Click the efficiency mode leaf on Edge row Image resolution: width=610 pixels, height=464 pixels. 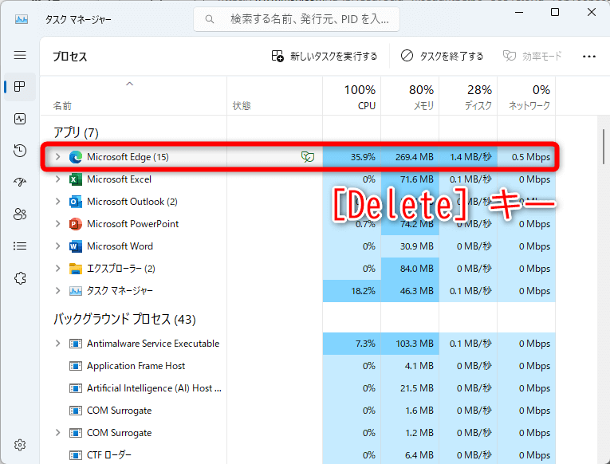307,157
